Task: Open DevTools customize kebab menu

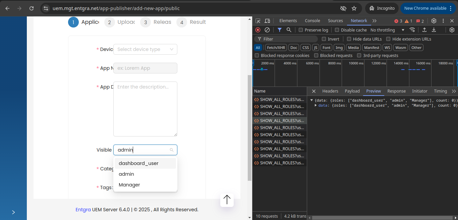Action: (443, 21)
